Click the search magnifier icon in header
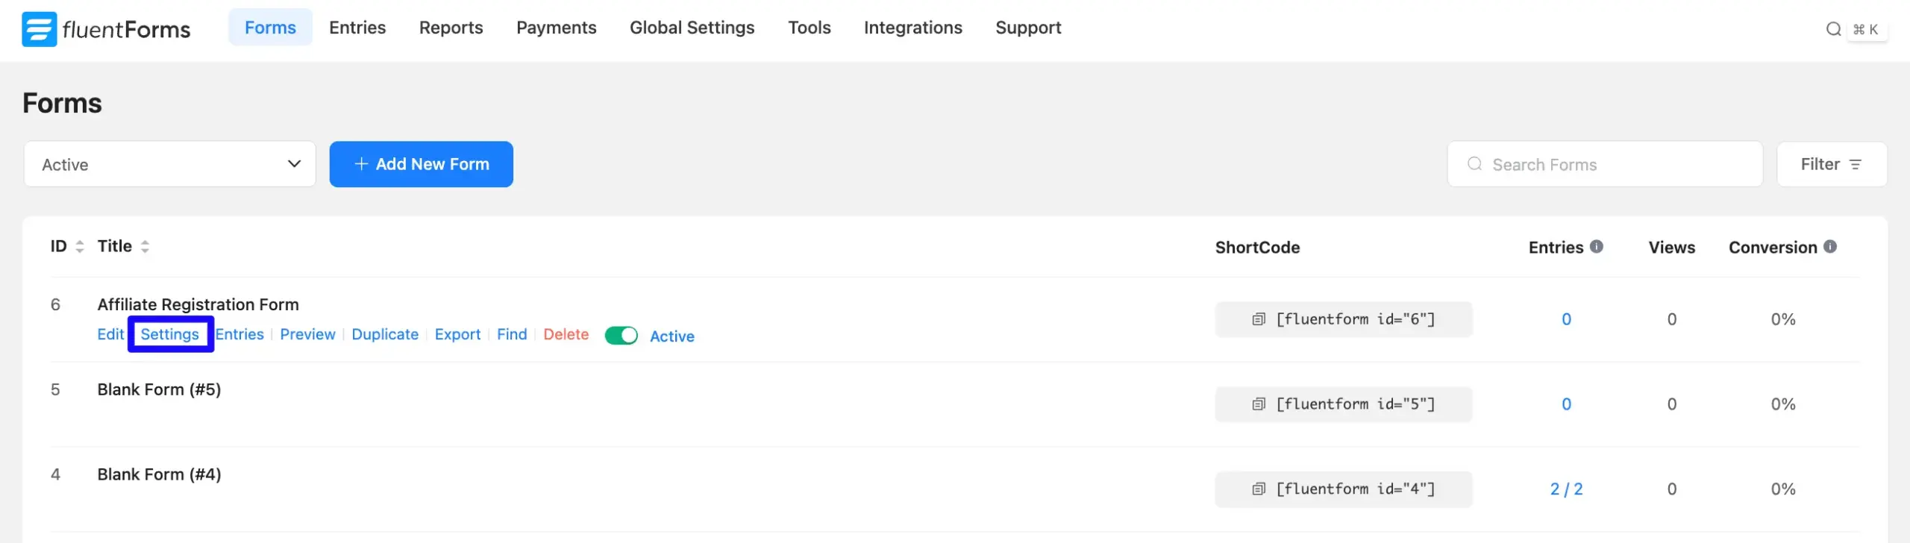The height and width of the screenshot is (543, 1910). coord(1832,29)
